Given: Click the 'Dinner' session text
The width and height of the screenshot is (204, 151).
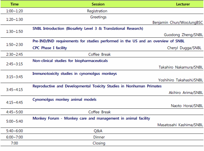Looking at the screenshot, I should [x=99, y=137].
